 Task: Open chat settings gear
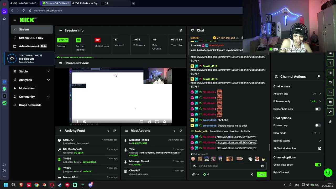tap(252, 175)
